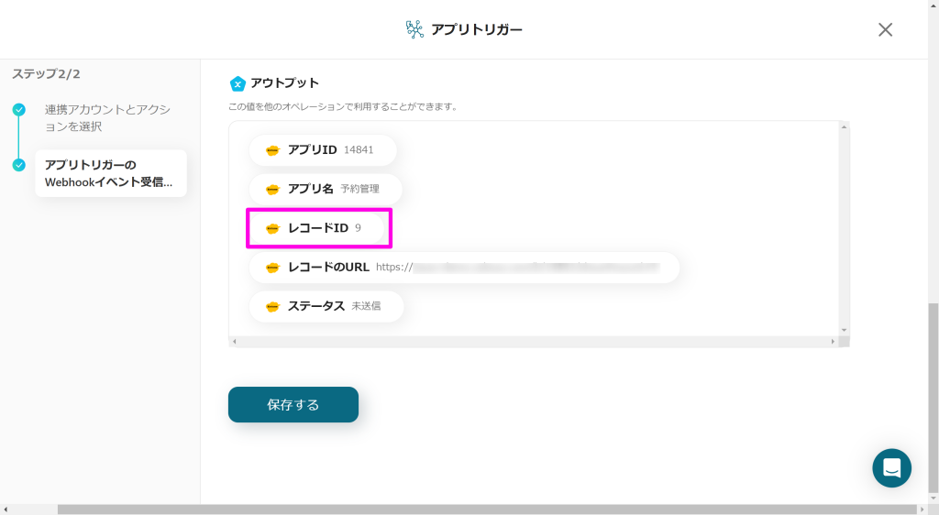
Task: Click the blue アウトプット pentagon icon
Action: pyautogui.click(x=238, y=83)
